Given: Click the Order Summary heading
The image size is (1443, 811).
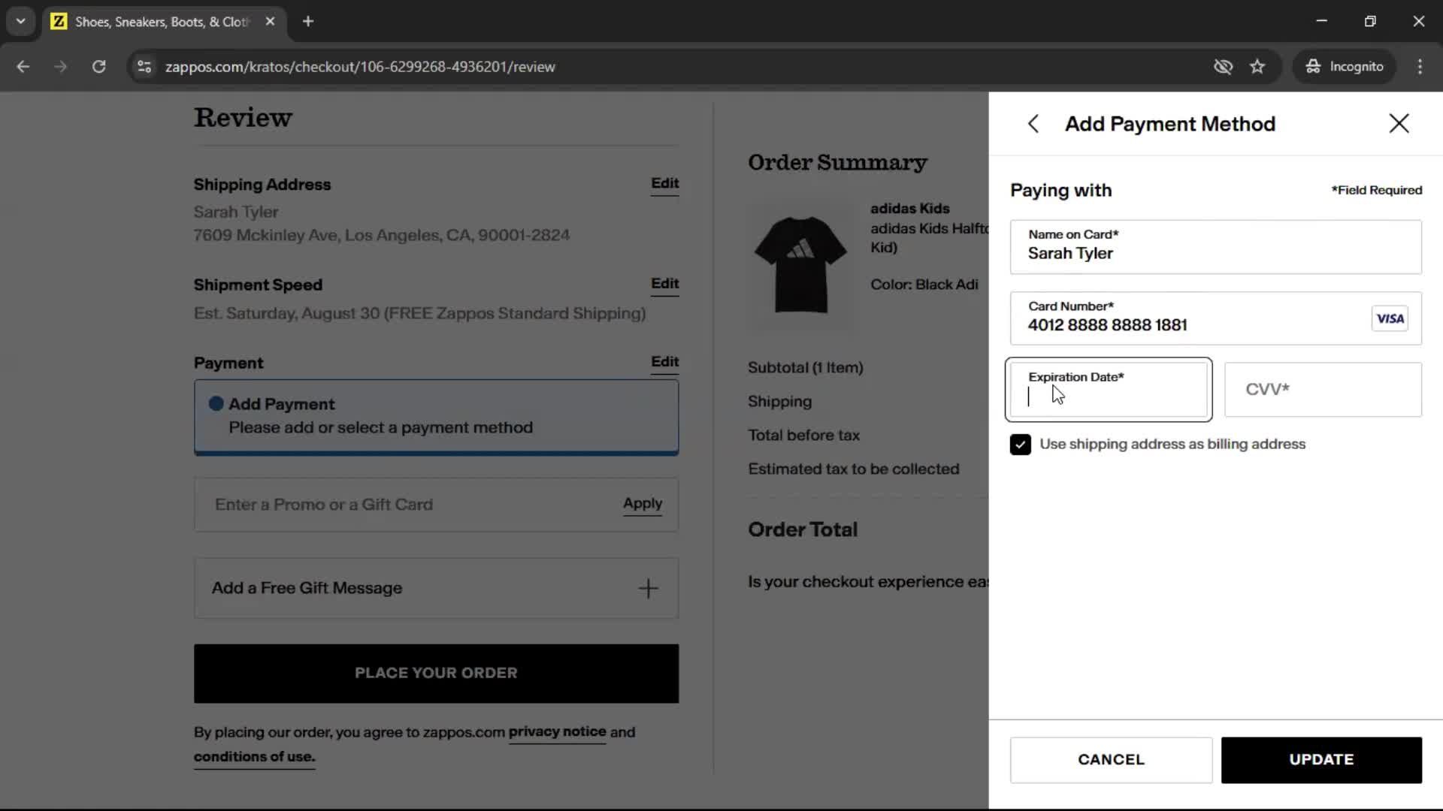Looking at the screenshot, I should click(x=837, y=163).
